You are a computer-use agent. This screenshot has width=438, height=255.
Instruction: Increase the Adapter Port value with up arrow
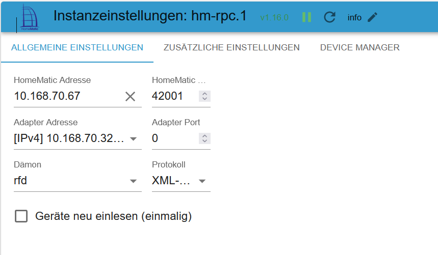[205, 136]
